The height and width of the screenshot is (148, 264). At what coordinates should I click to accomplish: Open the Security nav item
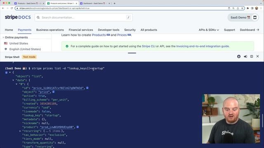(x=130, y=30)
